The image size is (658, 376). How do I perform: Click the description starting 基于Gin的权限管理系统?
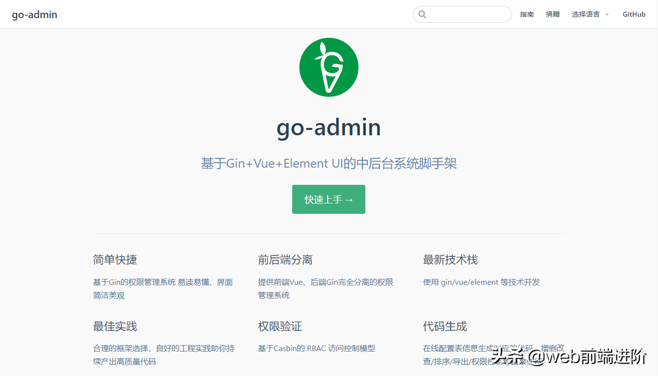coord(163,289)
